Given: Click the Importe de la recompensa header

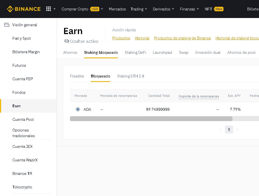Looking at the screenshot, I should point(199,96).
